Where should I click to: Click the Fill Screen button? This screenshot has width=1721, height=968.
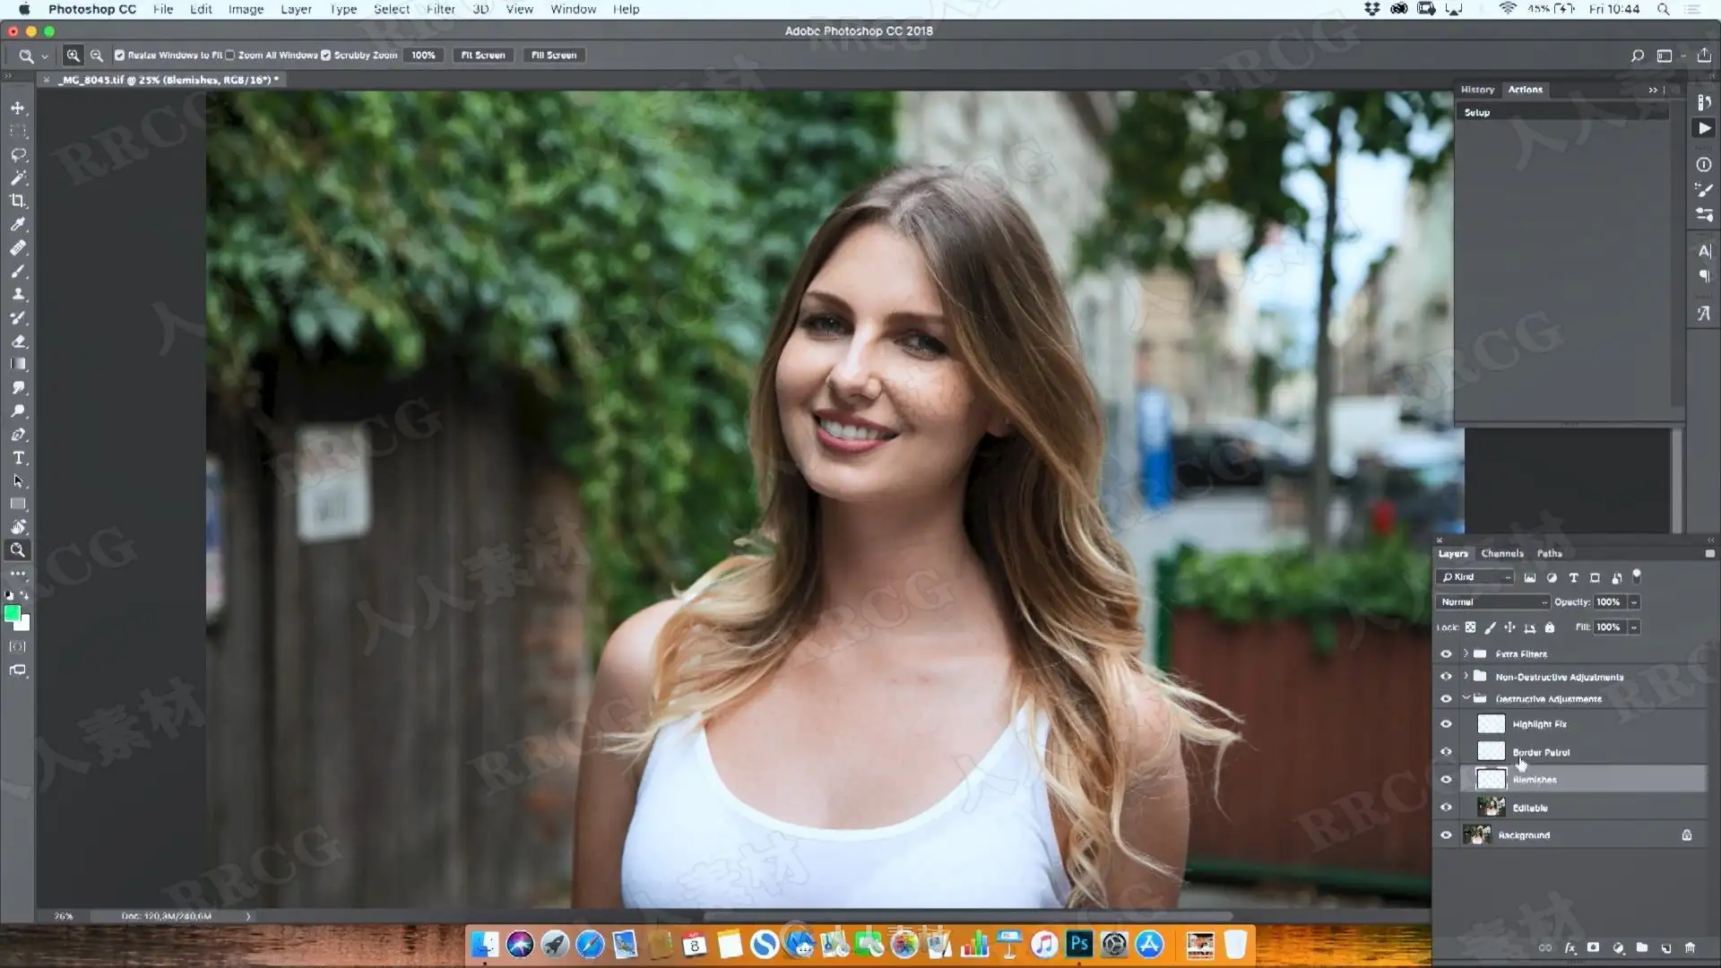(x=553, y=56)
